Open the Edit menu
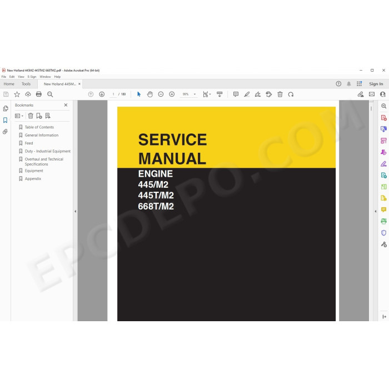389x389 pixels. pyautogui.click(x=12, y=77)
